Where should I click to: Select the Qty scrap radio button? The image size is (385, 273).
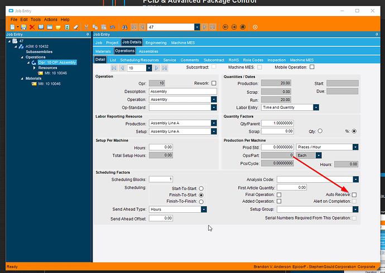[320, 131]
